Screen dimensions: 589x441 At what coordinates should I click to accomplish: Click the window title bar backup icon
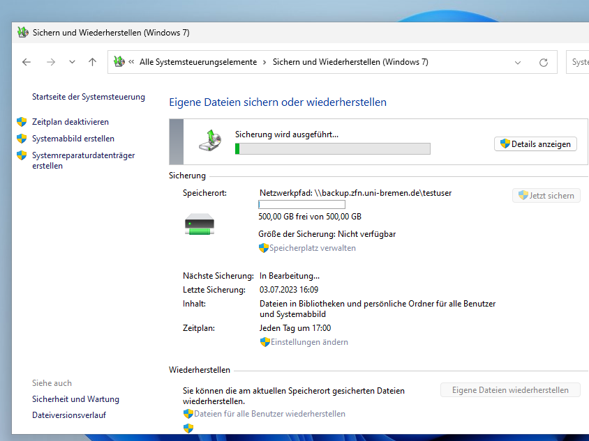pyautogui.click(x=23, y=33)
